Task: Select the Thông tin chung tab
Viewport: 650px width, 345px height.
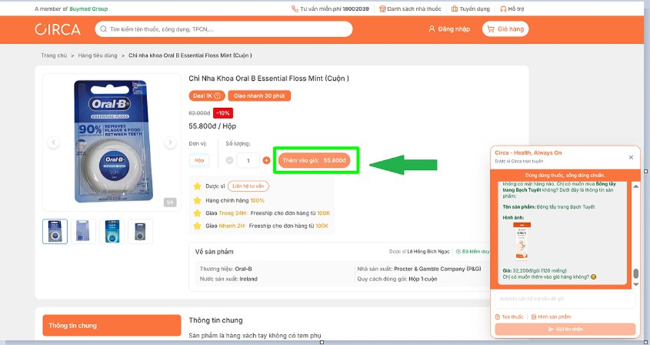Action: click(110, 326)
